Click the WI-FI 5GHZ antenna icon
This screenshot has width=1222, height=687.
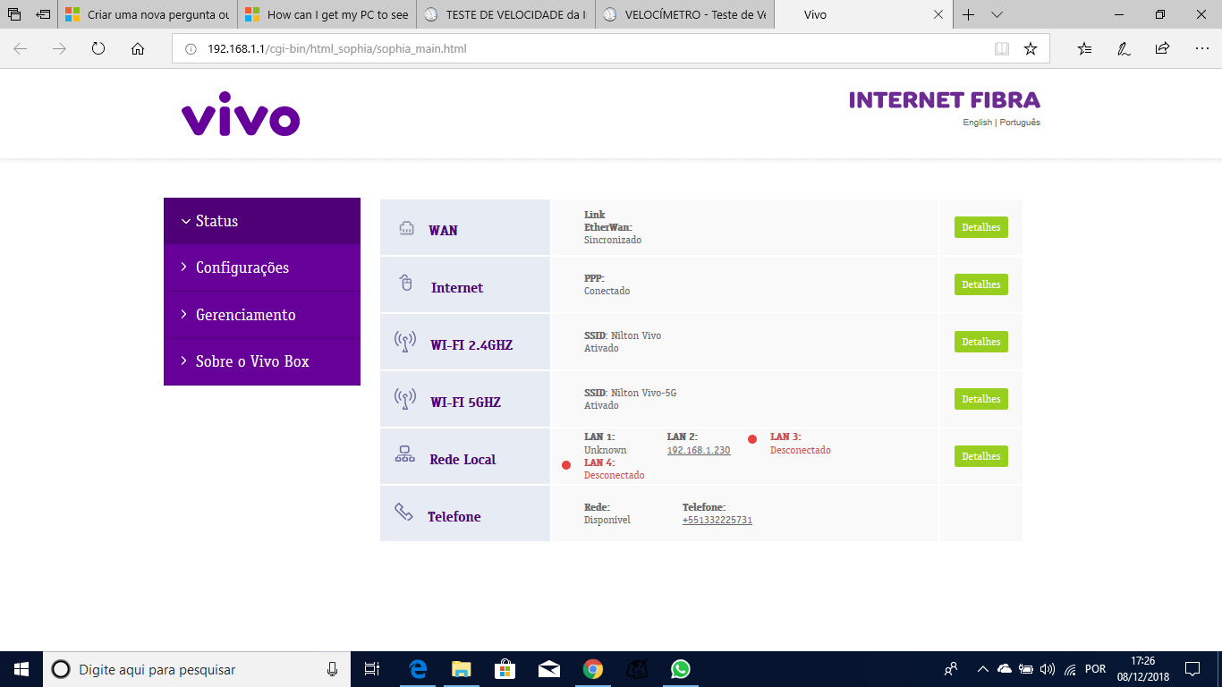pyautogui.click(x=405, y=399)
